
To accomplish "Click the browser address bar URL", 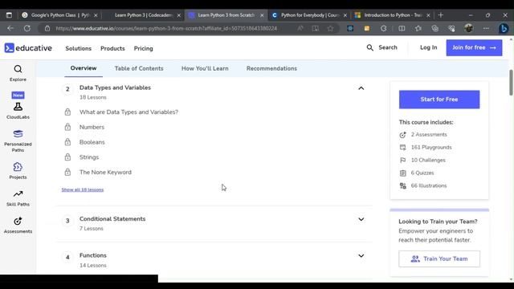I will [166, 29].
